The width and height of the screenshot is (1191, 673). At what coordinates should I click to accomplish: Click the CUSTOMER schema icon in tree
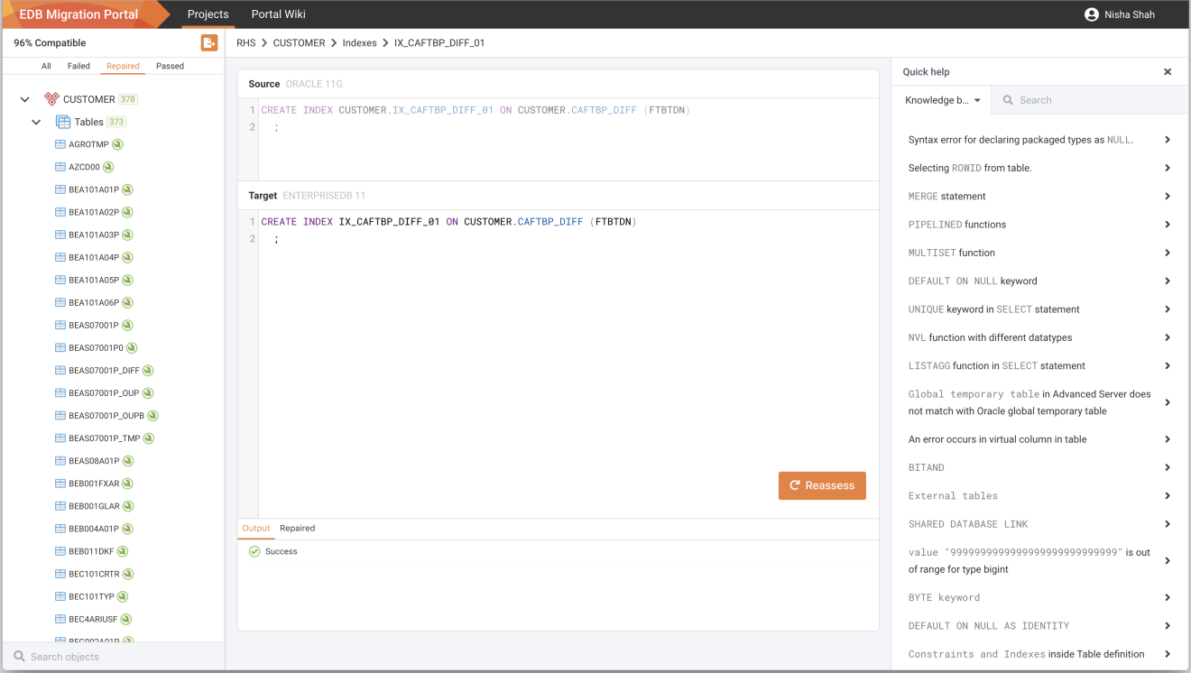[51, 99]
